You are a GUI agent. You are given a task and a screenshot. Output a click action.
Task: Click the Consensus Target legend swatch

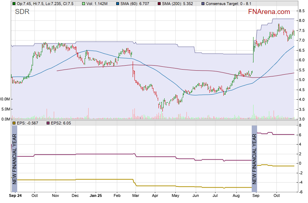click(203, 4)
